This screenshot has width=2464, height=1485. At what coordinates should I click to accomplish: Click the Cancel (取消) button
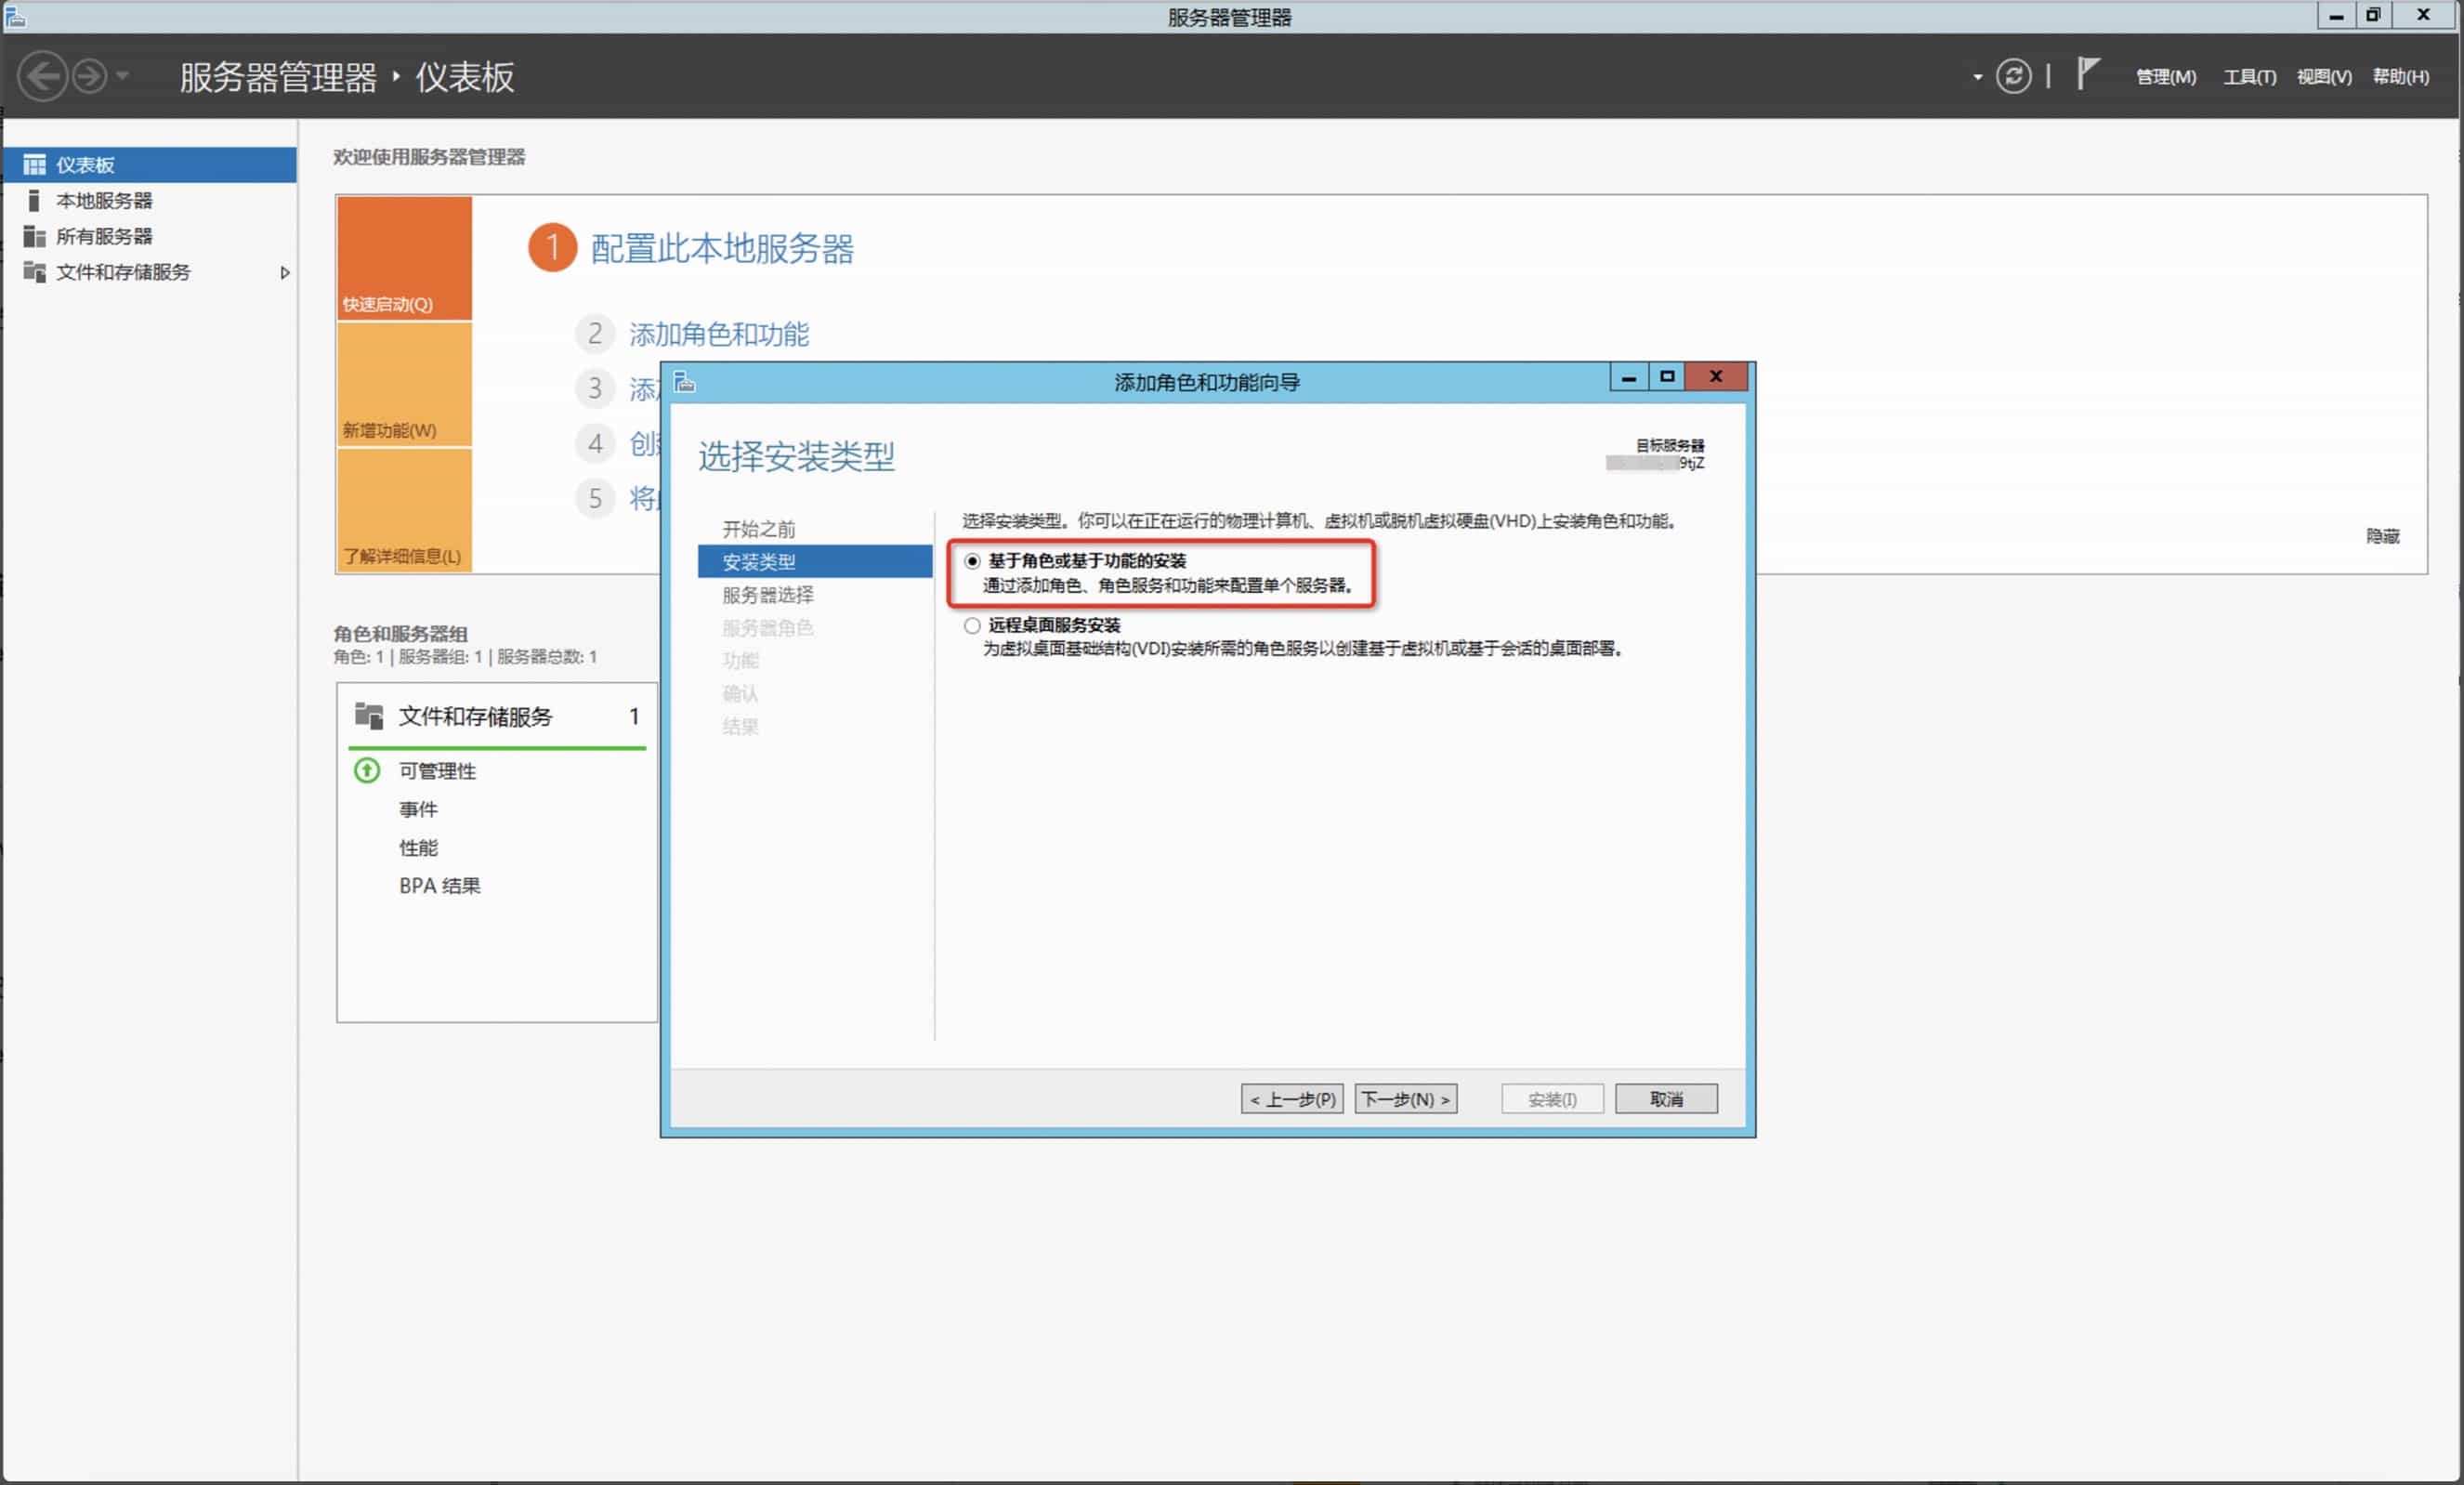[1665, 1099]
